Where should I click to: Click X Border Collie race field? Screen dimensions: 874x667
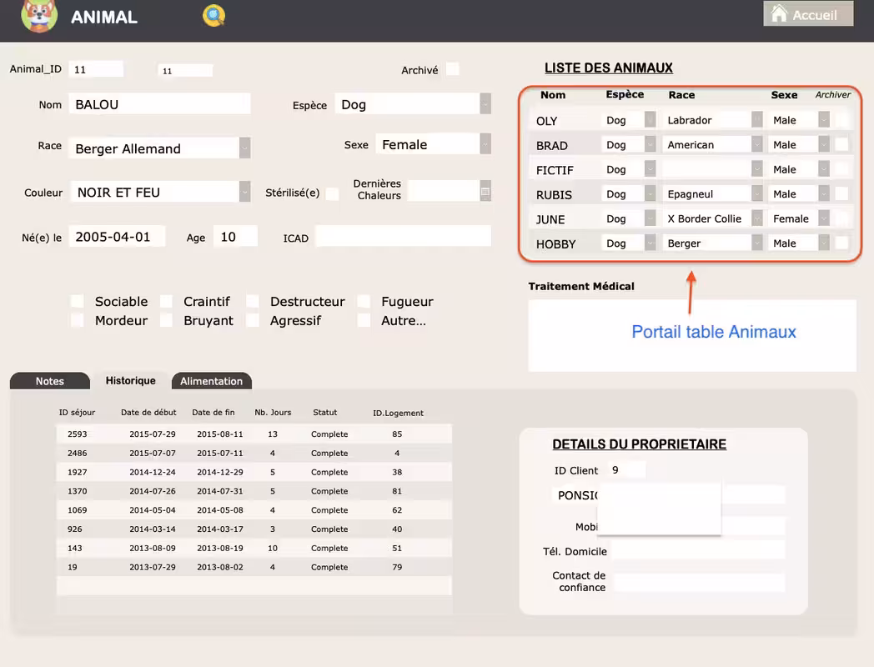click(x=706, y=218)
